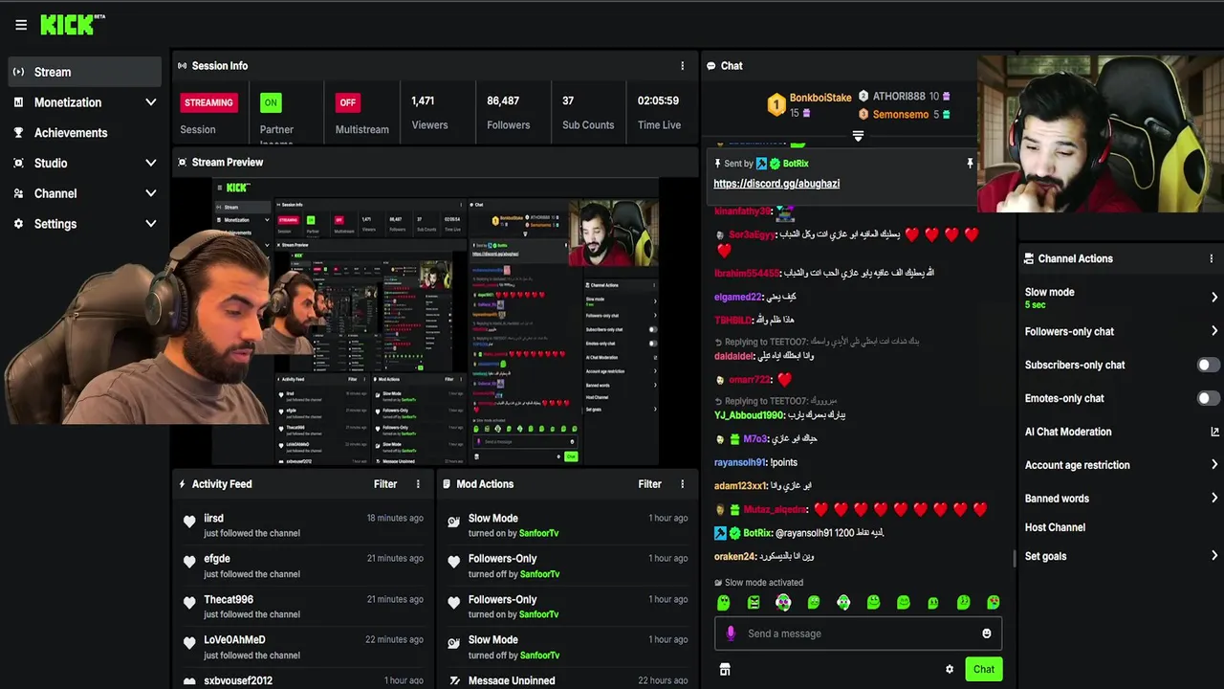Open the Channel Actions three-dot menu
1224x689 pixels.
(1212, 258)
